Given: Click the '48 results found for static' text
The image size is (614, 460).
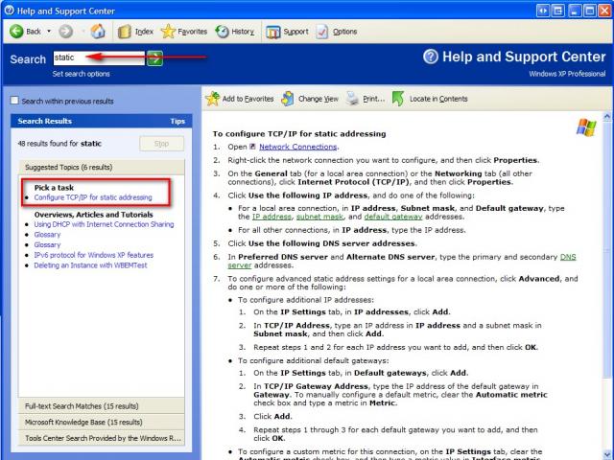Looking at the screenshot, I should (x=59, y=144).
